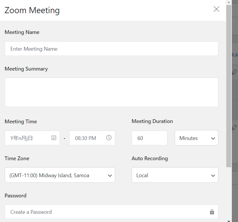Click the Meeting Duration field showing 60

149,138
